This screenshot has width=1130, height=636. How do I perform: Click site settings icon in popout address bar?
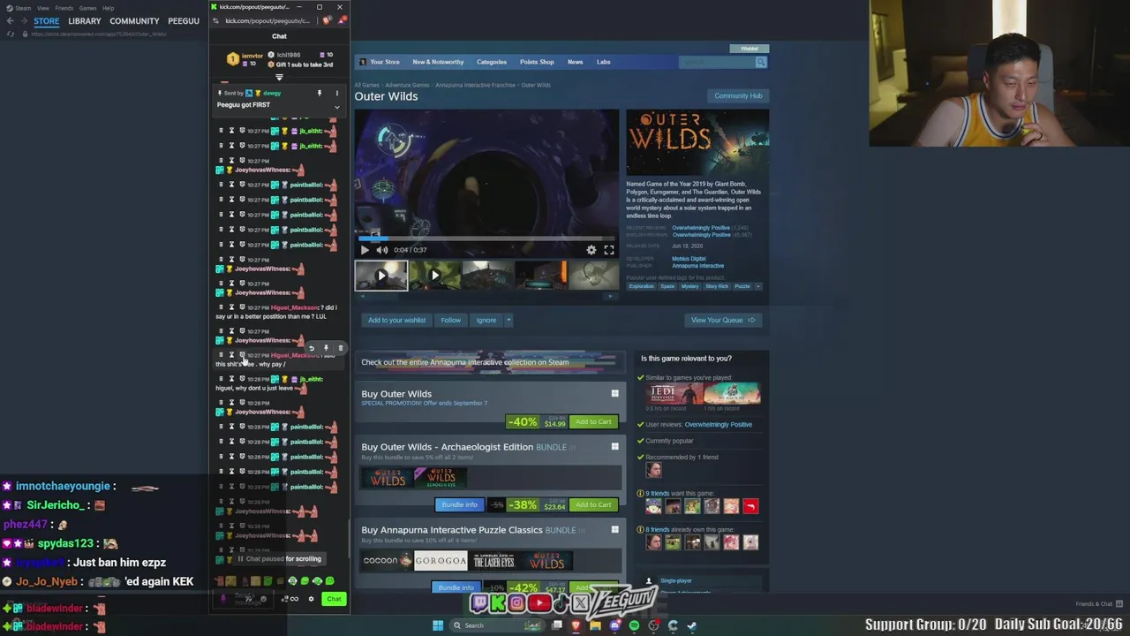pyautogui.click(x=217, y=20)
